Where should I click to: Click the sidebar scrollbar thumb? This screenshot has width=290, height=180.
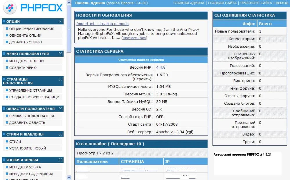[69, 29]
